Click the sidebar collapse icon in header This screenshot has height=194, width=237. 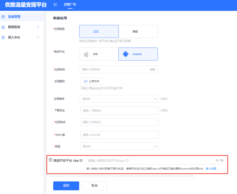55,5
